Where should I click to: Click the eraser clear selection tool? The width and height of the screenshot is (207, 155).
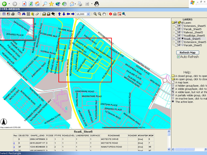(37, 14)
